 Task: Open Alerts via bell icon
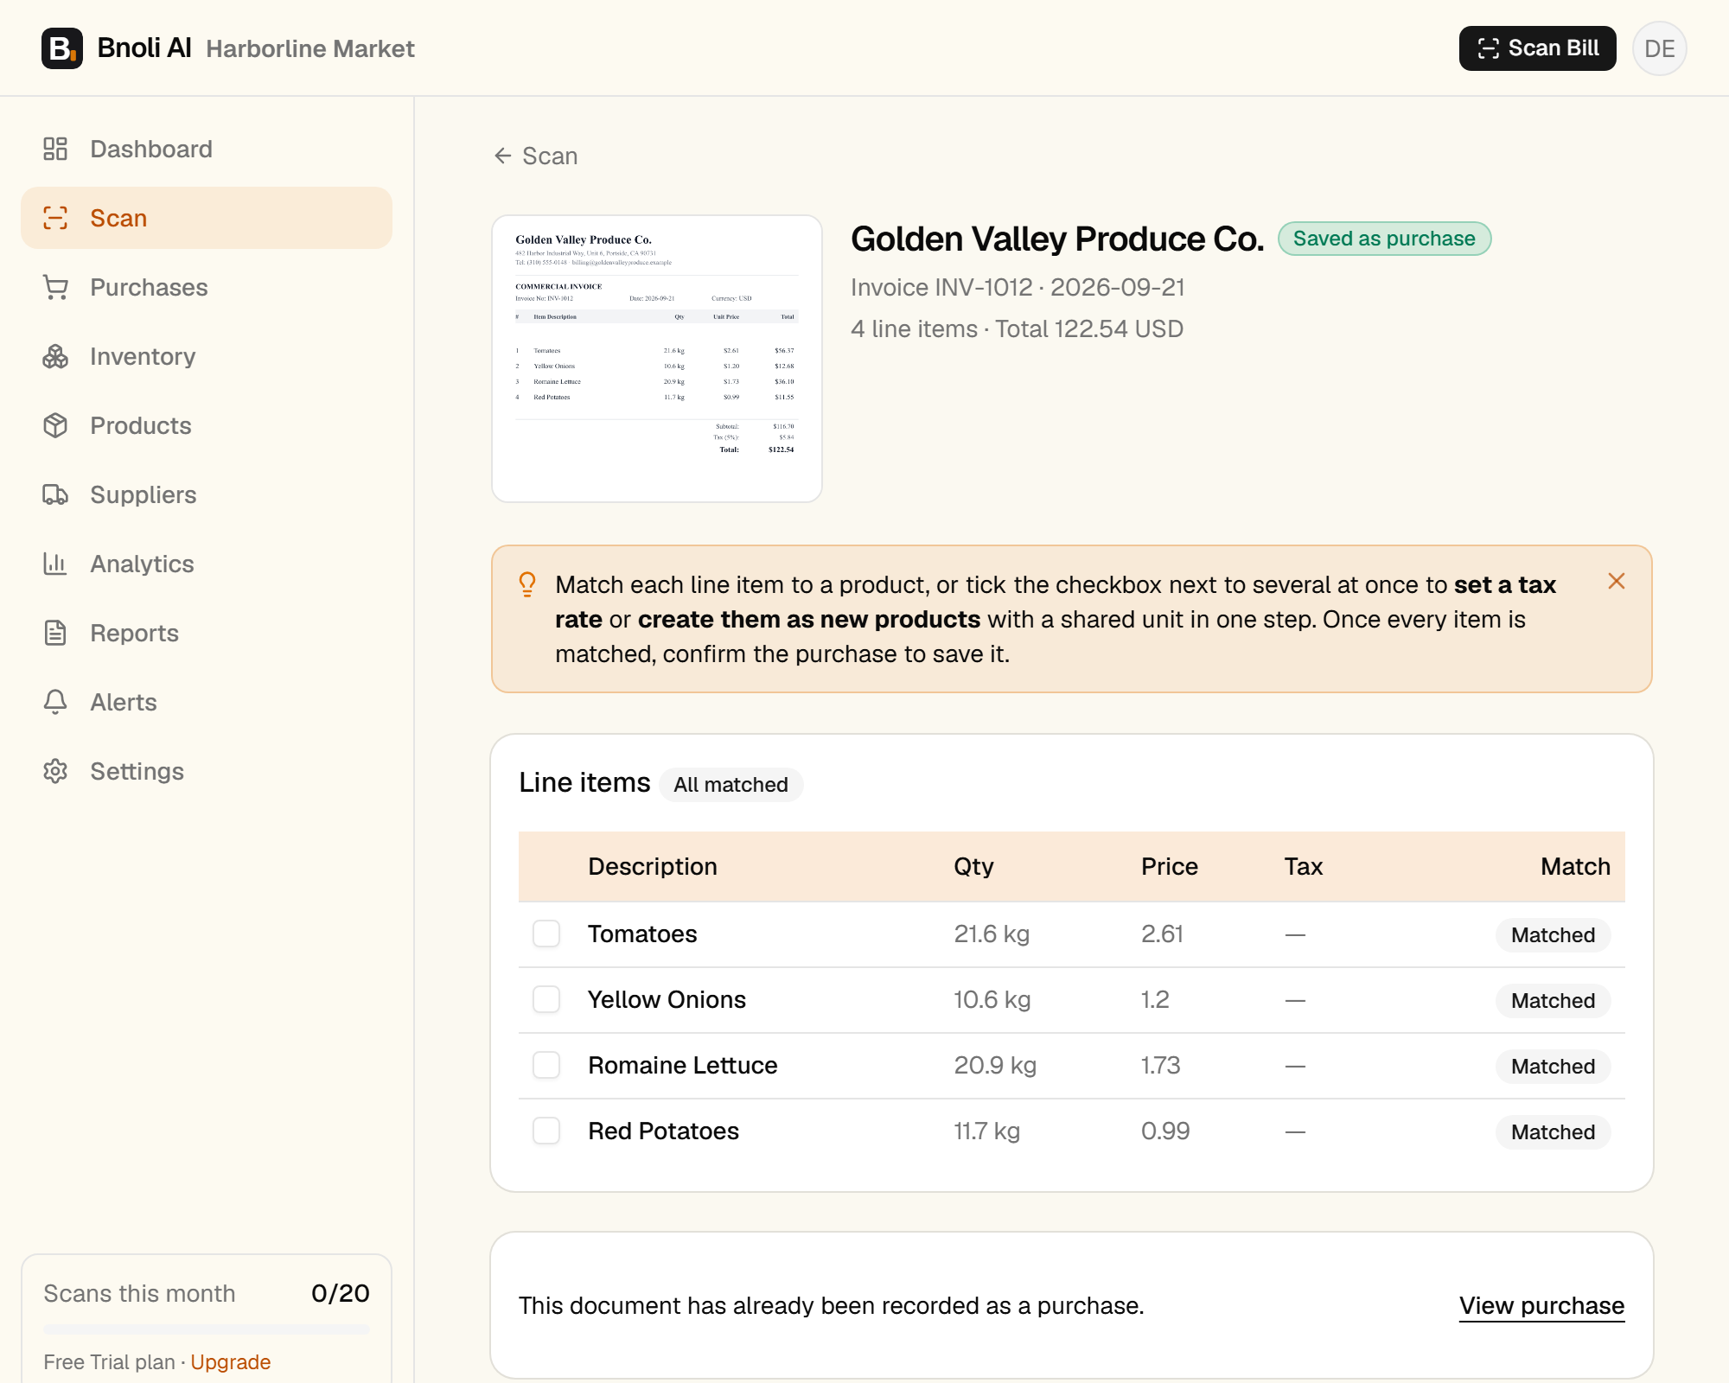[55, 702]
